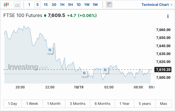Switch to the candlestick chart type icon
Screen dimensions: 175x111
[6, 5]
